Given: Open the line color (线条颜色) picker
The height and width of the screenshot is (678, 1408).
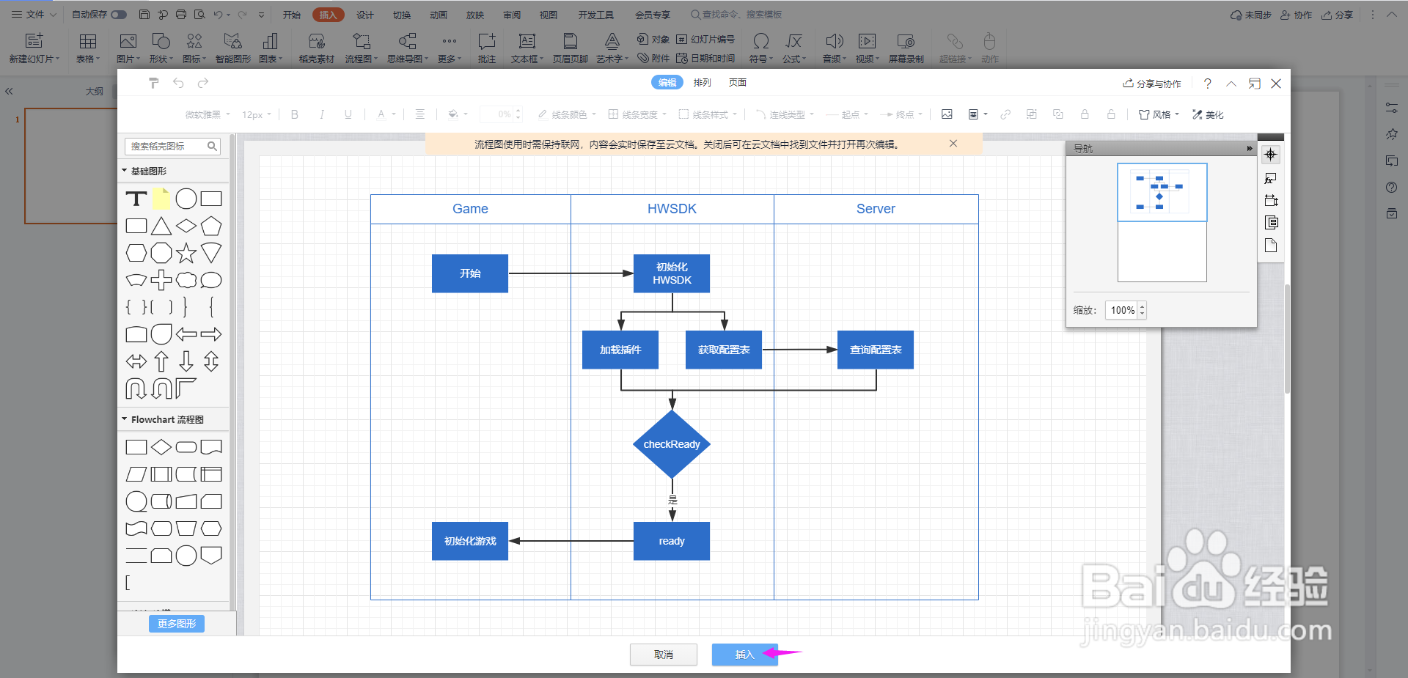Looking at the screenshot, I should [x=567, y=114].
